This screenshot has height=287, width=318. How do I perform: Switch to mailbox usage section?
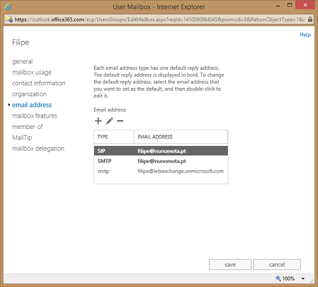(32, 72)
